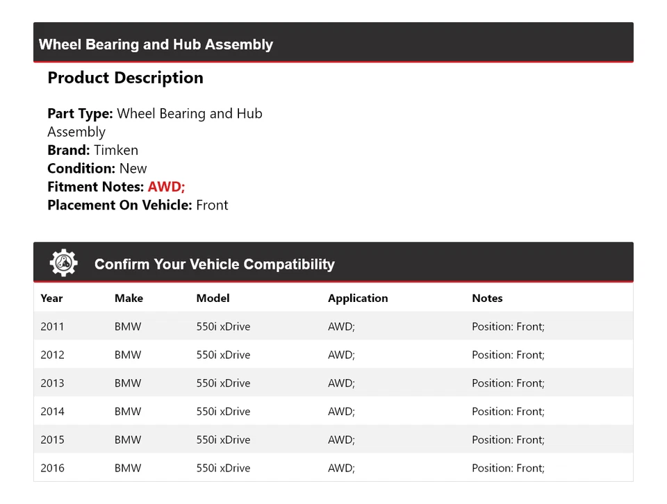
Task: Click the Part Type label
Action: (x=80, y=114)
